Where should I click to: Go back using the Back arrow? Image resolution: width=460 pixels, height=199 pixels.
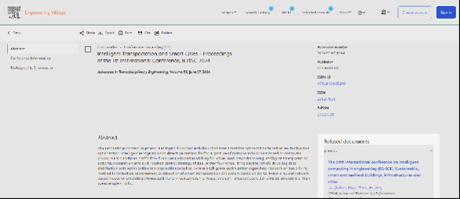pyautogui.click(x=9, y=33)
